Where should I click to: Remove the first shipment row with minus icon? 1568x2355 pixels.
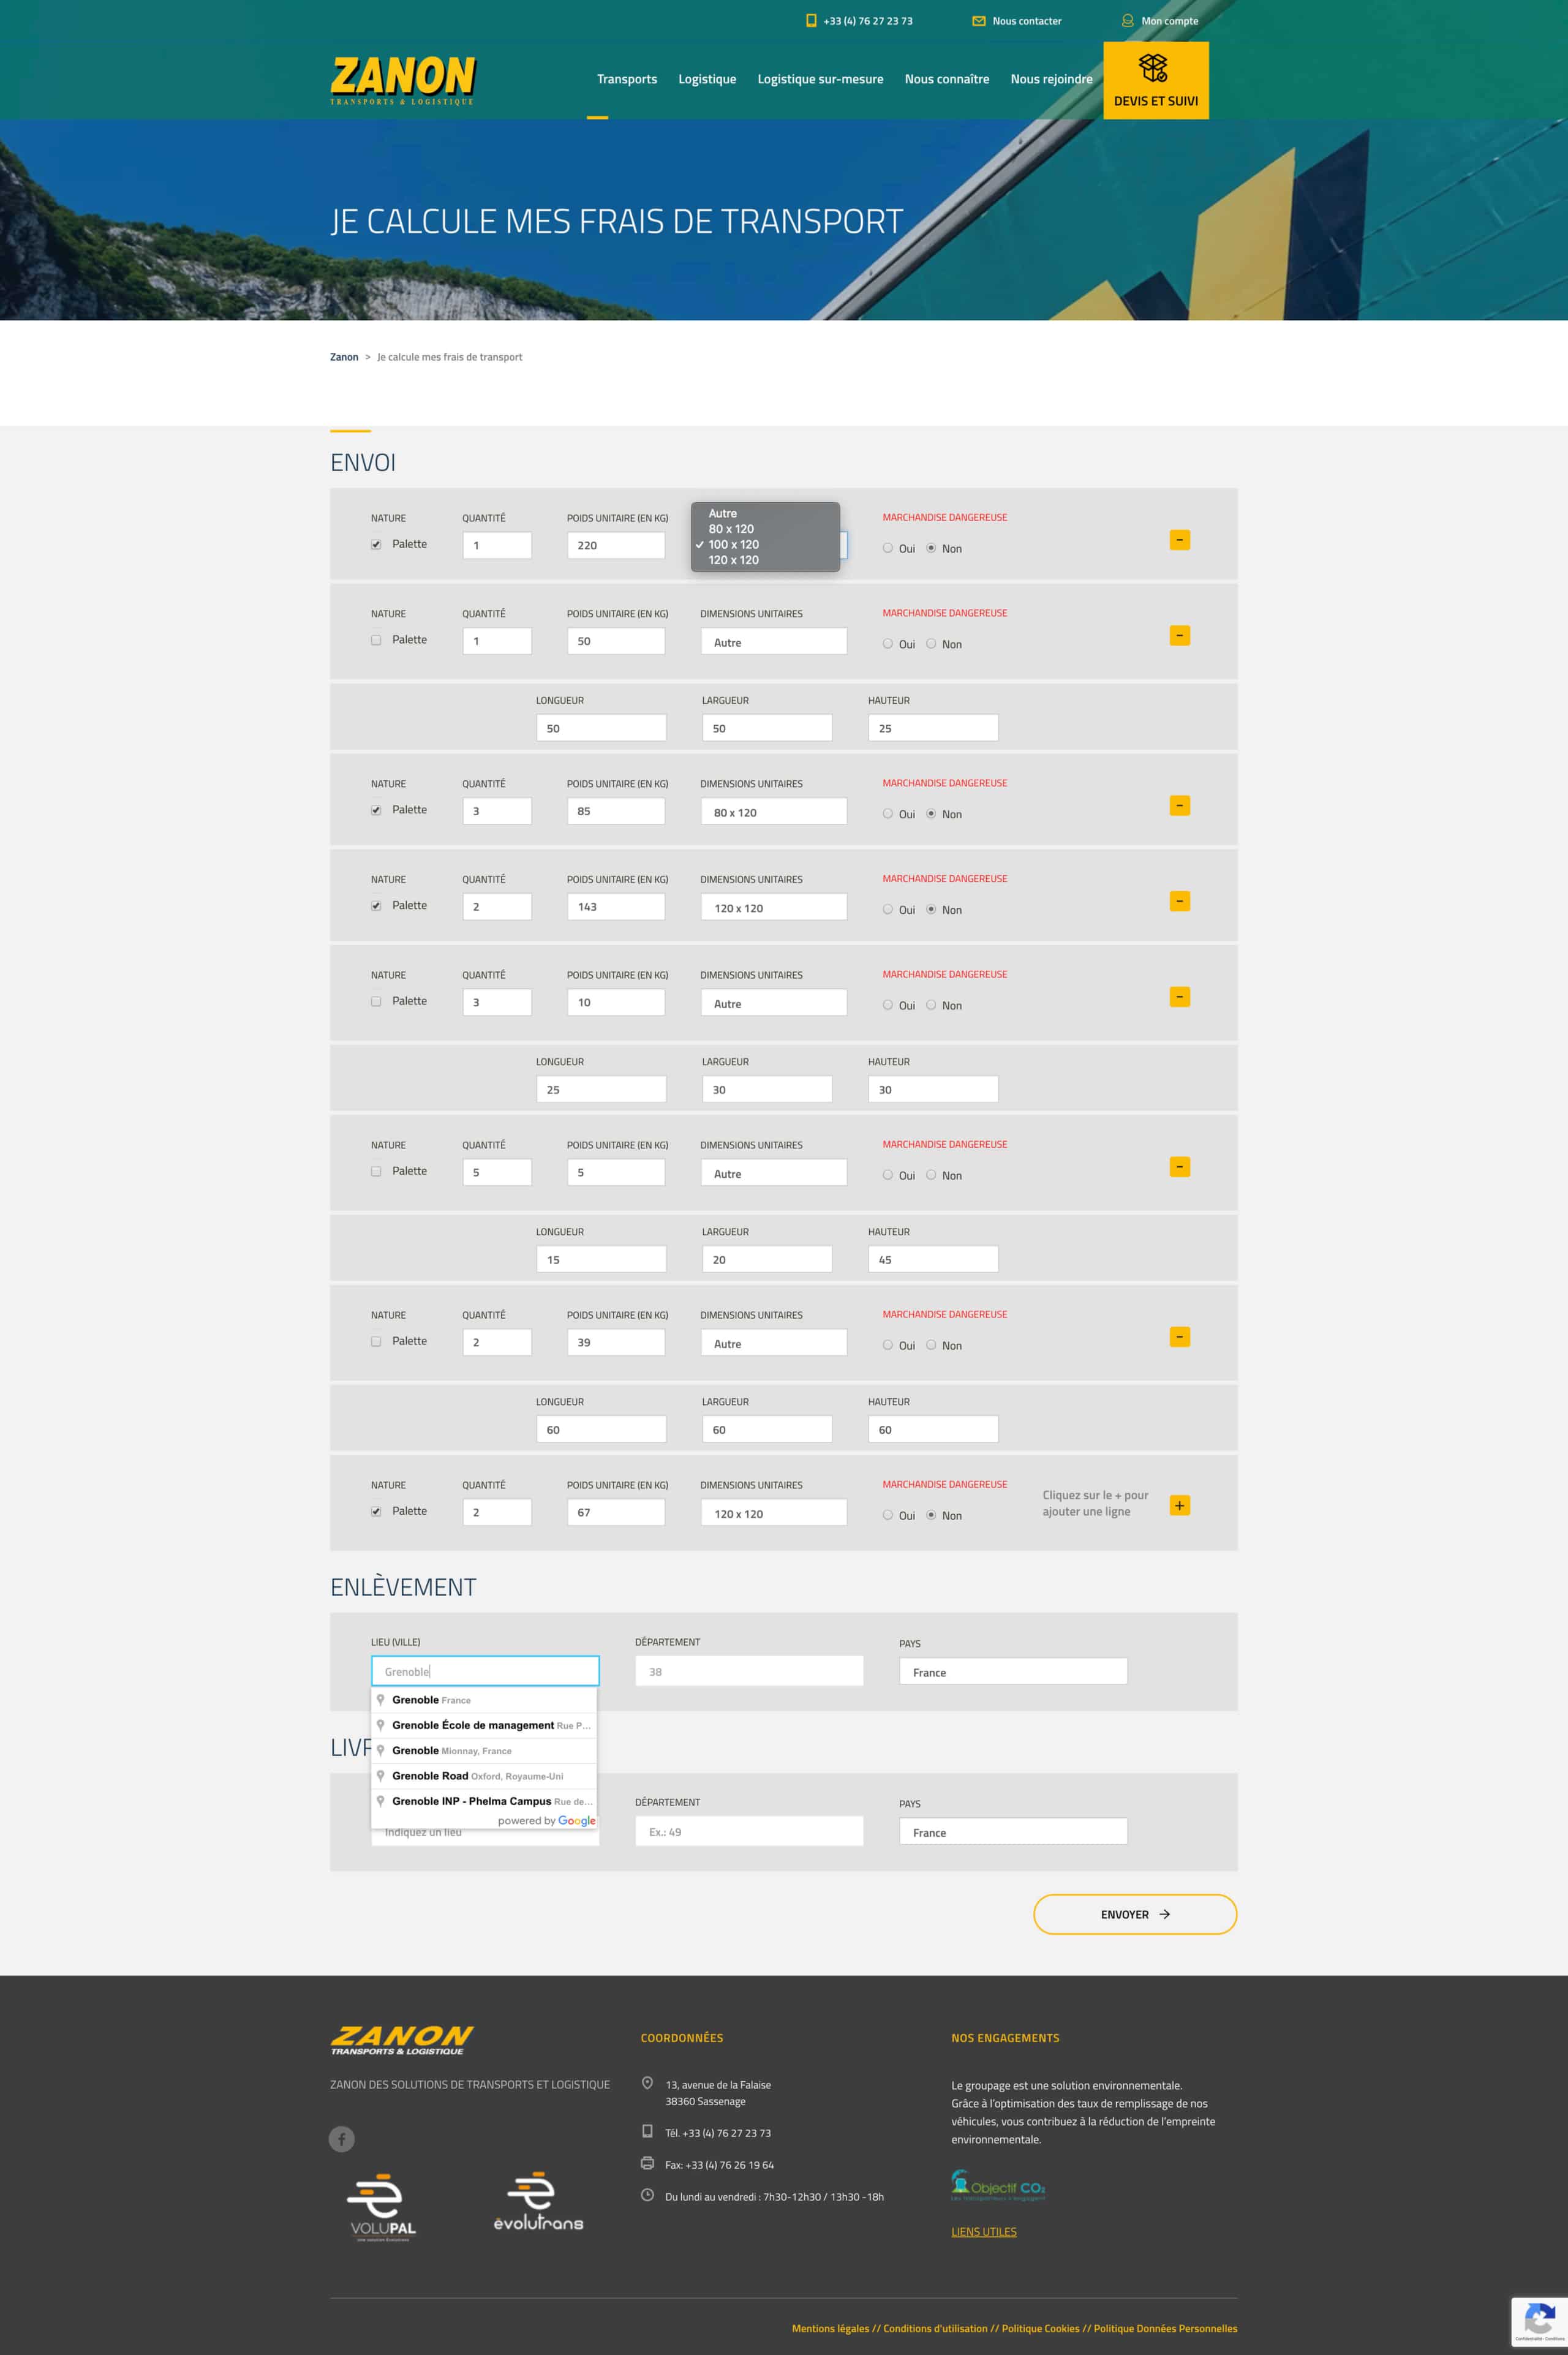click(1179, 540)
